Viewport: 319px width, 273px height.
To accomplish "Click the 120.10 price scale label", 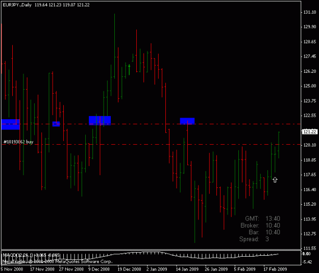I will point(310,145).
